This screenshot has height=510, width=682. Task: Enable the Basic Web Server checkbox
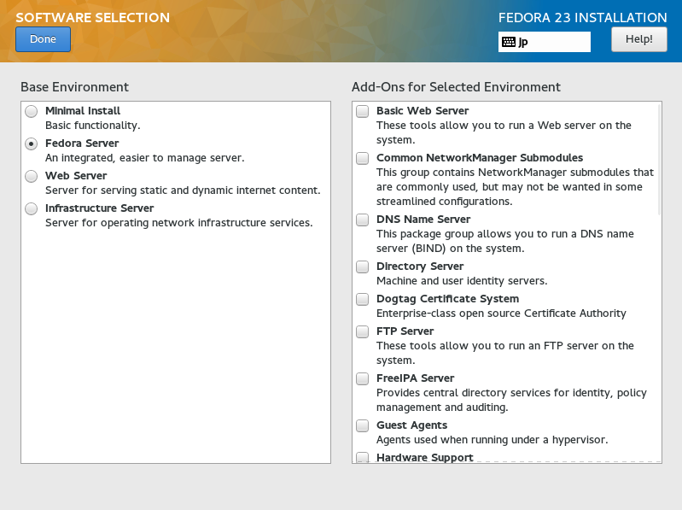click(x=362, y=111)
